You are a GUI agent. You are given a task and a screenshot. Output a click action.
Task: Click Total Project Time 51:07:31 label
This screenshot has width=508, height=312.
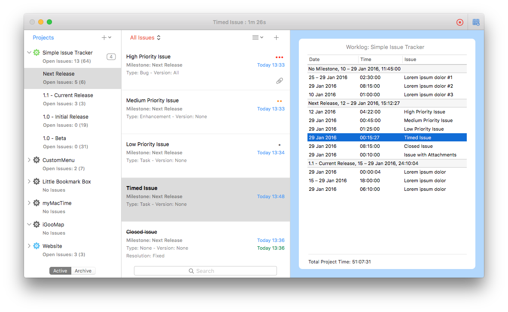[340, 262]
